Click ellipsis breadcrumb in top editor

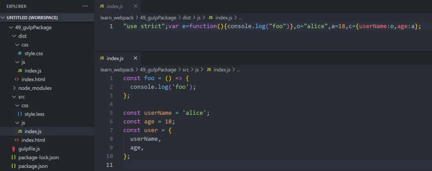240,18
